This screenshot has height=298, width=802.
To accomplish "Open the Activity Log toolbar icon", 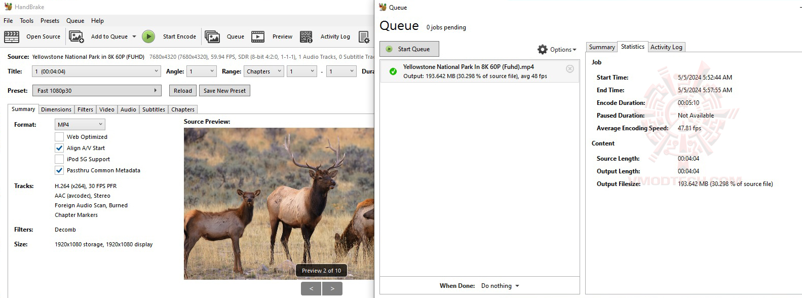I will pos(306,36).
